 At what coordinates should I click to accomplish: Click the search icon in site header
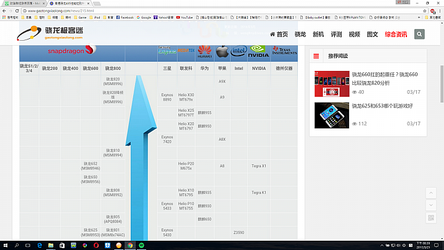419,35
